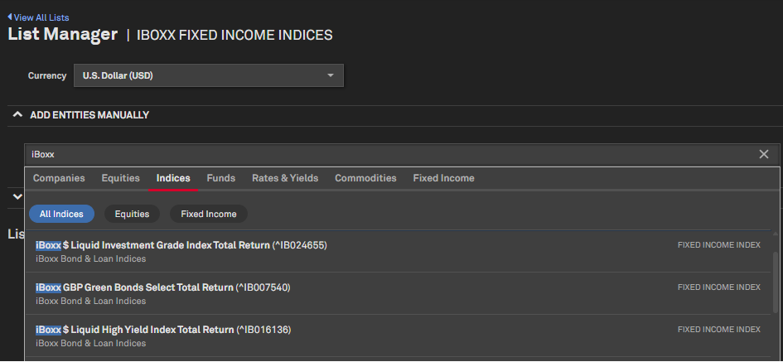Open the Funds tab
The height and width of the screenshot is (362, 783).
click(x=221, y=178)
